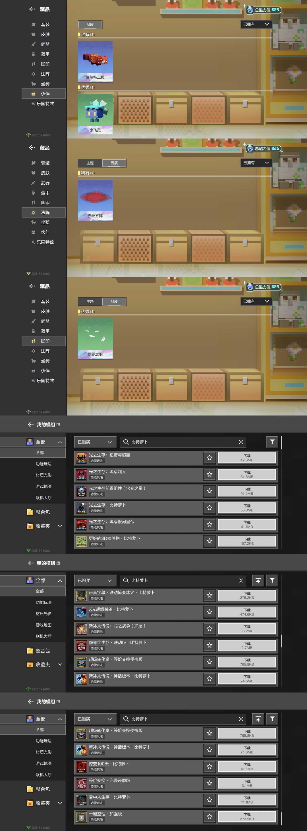This screenshot has width=307, height=831.
Task: Switch to 主题 tab above 飘零之羽
Action: (90, 301)
